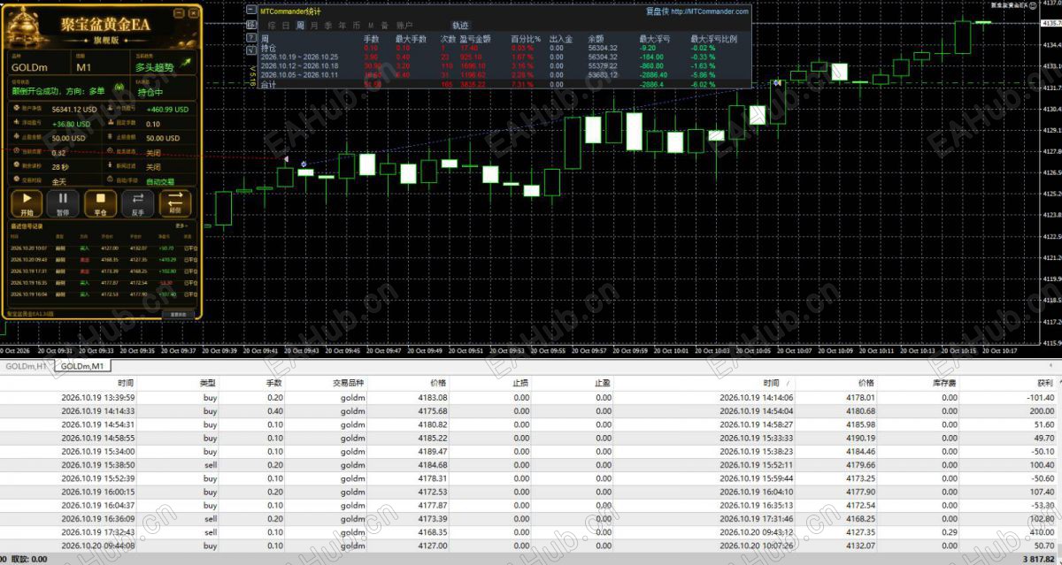
Task: Click the 颠倒 swap-arrows button
Action: click(x=174, y=203)
